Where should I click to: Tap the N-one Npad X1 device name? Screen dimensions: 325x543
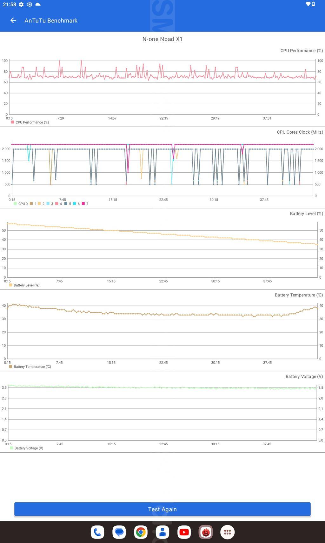coord(162,39)
